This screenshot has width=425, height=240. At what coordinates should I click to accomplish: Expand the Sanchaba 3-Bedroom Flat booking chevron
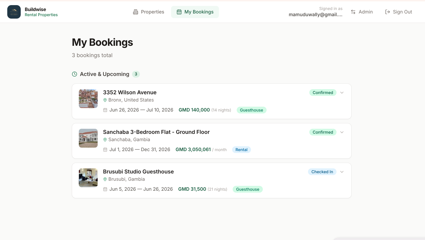(x=342, y=132)
